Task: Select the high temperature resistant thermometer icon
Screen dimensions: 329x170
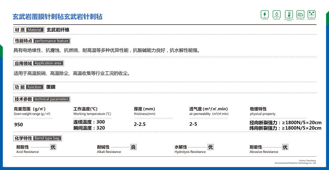Action: [x=289, y=14]
